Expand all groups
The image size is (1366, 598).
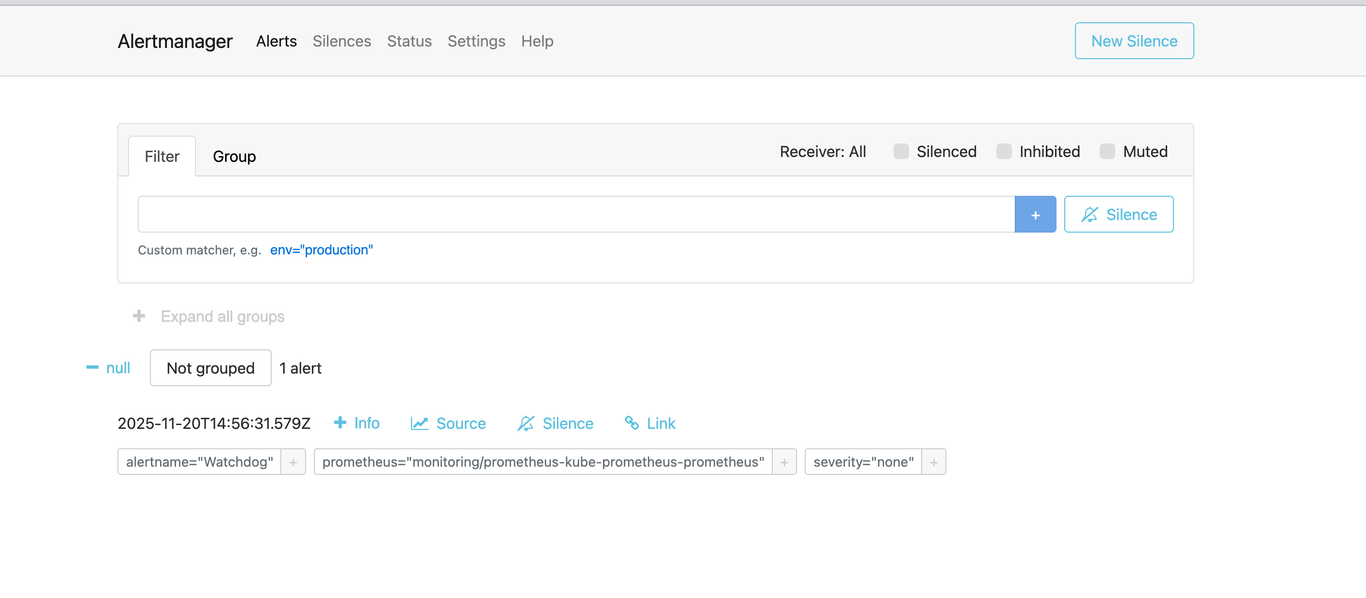(222, 316)
